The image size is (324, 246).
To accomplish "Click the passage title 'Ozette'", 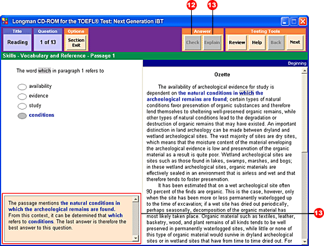I will click(222, 74).
